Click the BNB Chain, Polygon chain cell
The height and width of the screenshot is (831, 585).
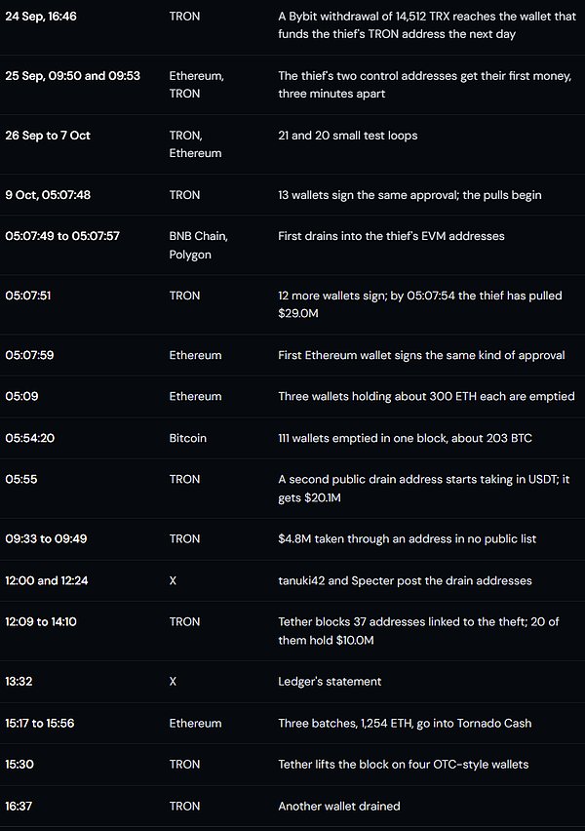pos(198,245)
